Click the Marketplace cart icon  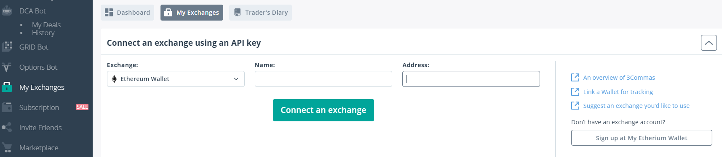click(7, 147)
